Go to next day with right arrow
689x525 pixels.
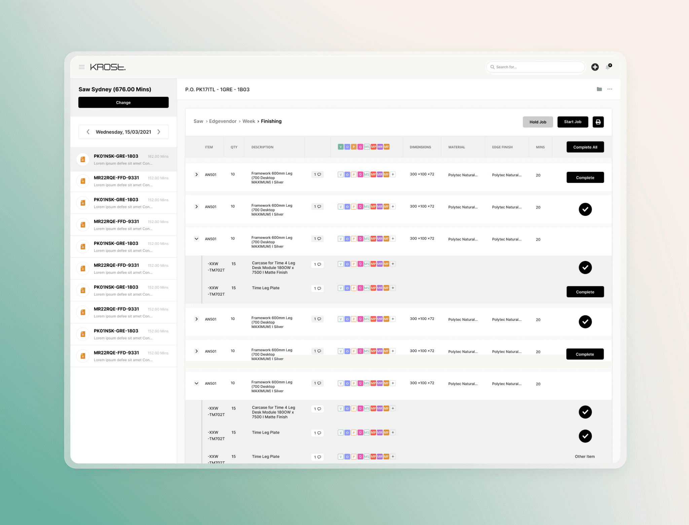click(159, 132)
